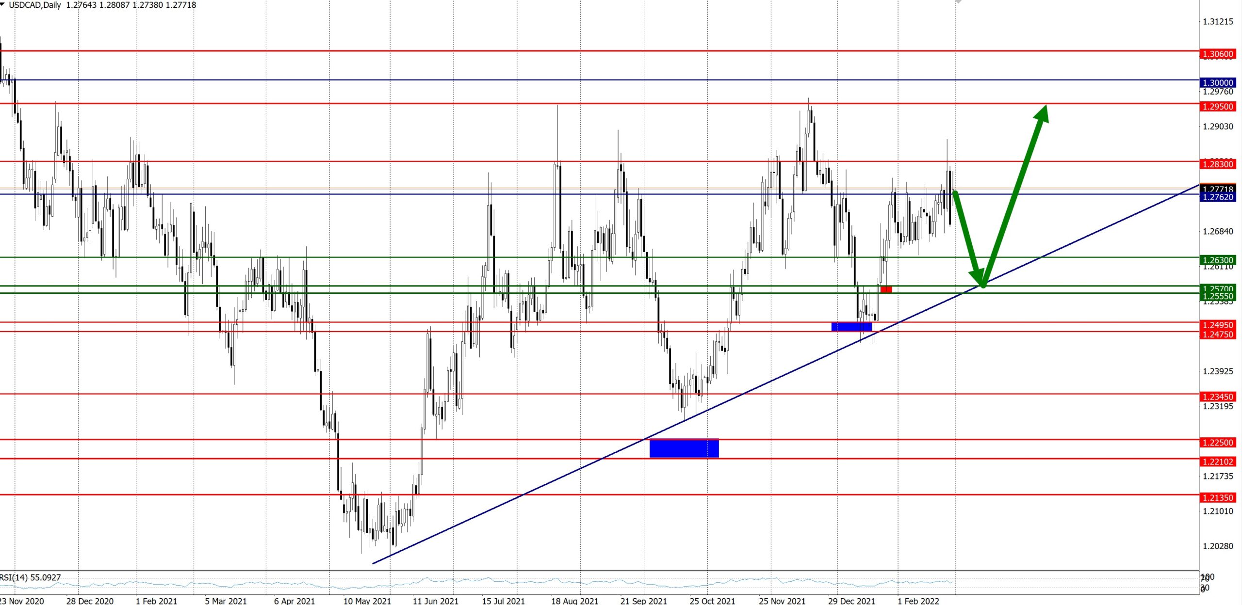Click the triangle arrow beside USDCAD,Daily title
Viewport: 1242px width, 605px height.
pos(2,4)
